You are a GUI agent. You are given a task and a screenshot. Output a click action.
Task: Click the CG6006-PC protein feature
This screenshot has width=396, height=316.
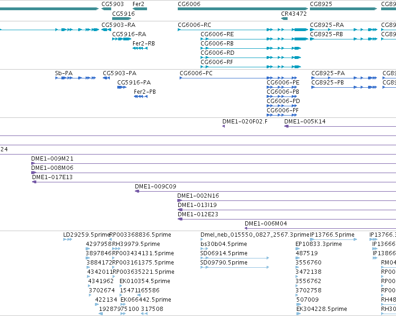[196, 73]
